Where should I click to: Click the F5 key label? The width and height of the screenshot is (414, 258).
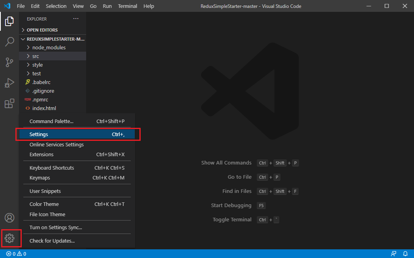(261, 206)
